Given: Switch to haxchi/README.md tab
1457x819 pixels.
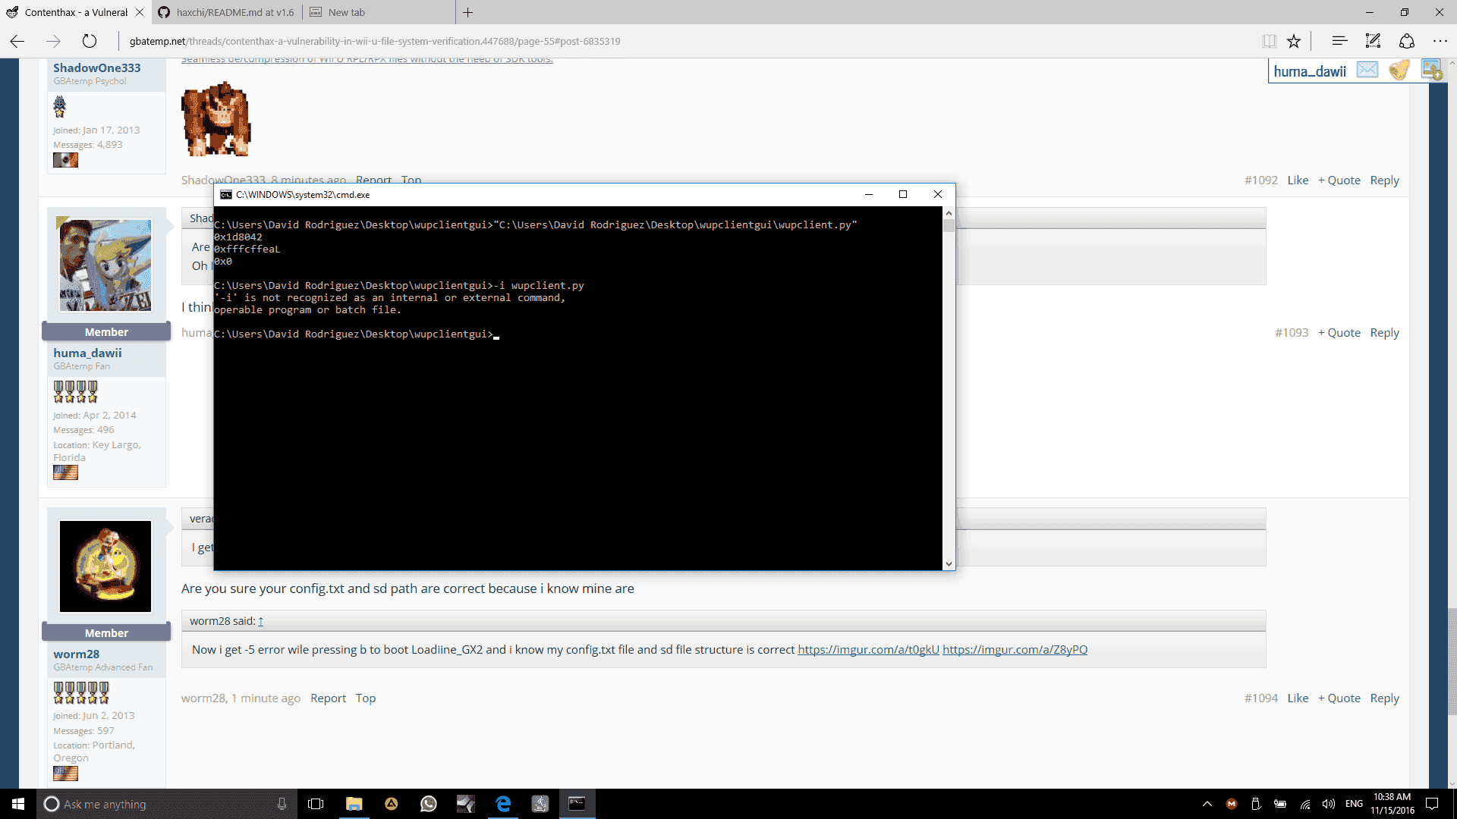Looking at the screenshot, I should (227, 12).
